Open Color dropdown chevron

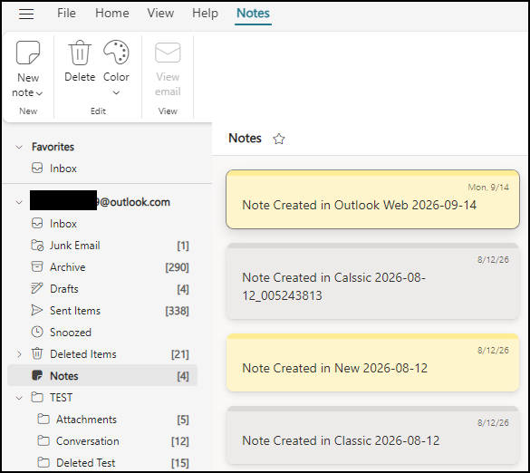116,92
